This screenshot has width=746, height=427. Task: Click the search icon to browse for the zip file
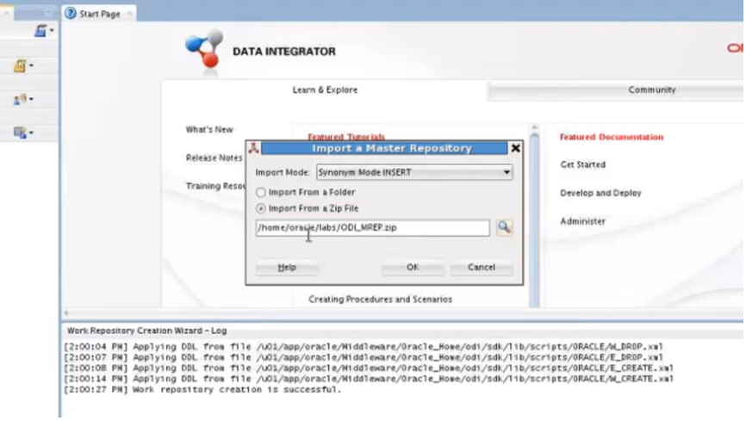point(504,228)
